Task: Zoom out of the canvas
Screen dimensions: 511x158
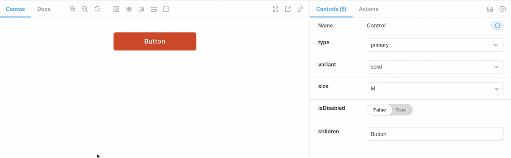Action: pos(85,9)
